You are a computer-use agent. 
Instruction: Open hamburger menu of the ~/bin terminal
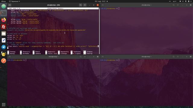click(85, 5)
